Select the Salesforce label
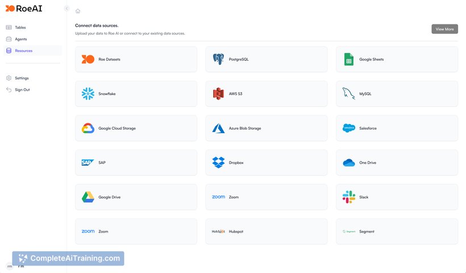 [368, 128]
